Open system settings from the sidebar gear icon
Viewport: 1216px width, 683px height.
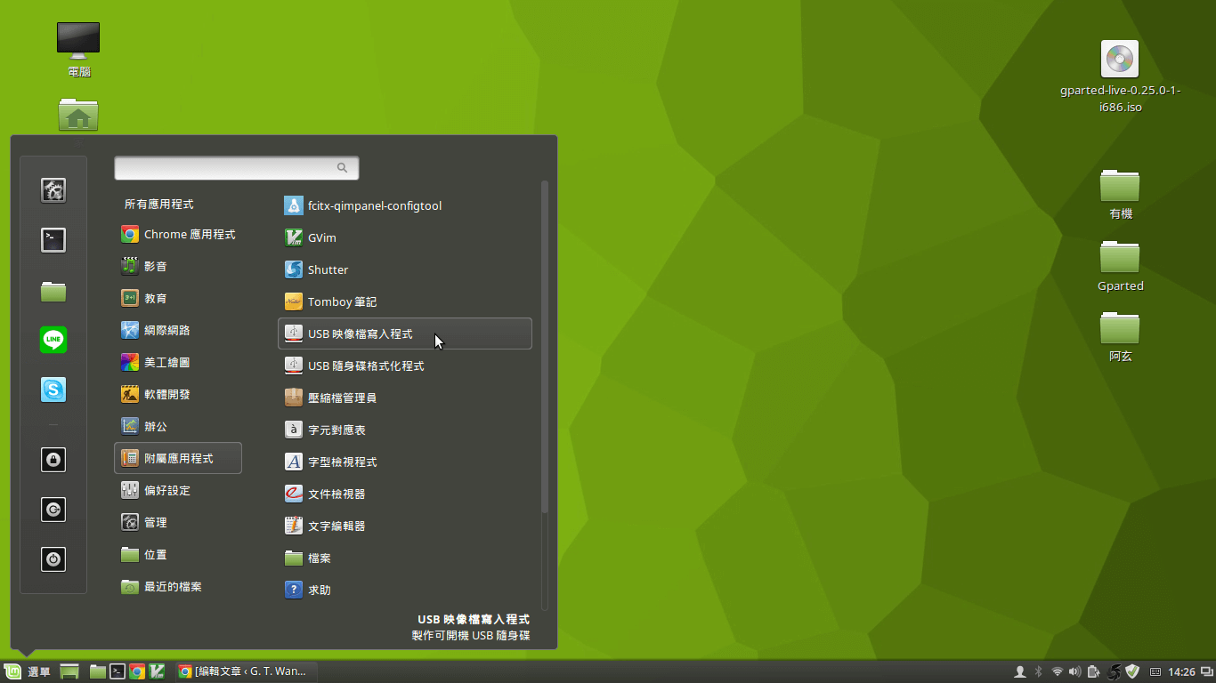click(53, 190)
